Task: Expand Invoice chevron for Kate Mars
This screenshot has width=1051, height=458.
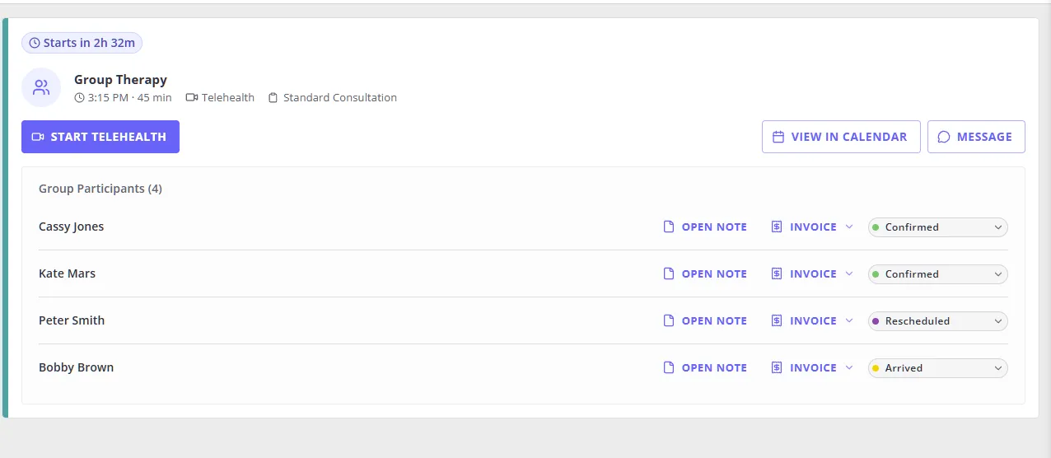Action: point(849,274)
